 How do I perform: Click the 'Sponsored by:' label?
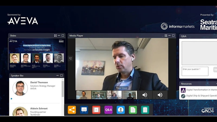point(14,15)
